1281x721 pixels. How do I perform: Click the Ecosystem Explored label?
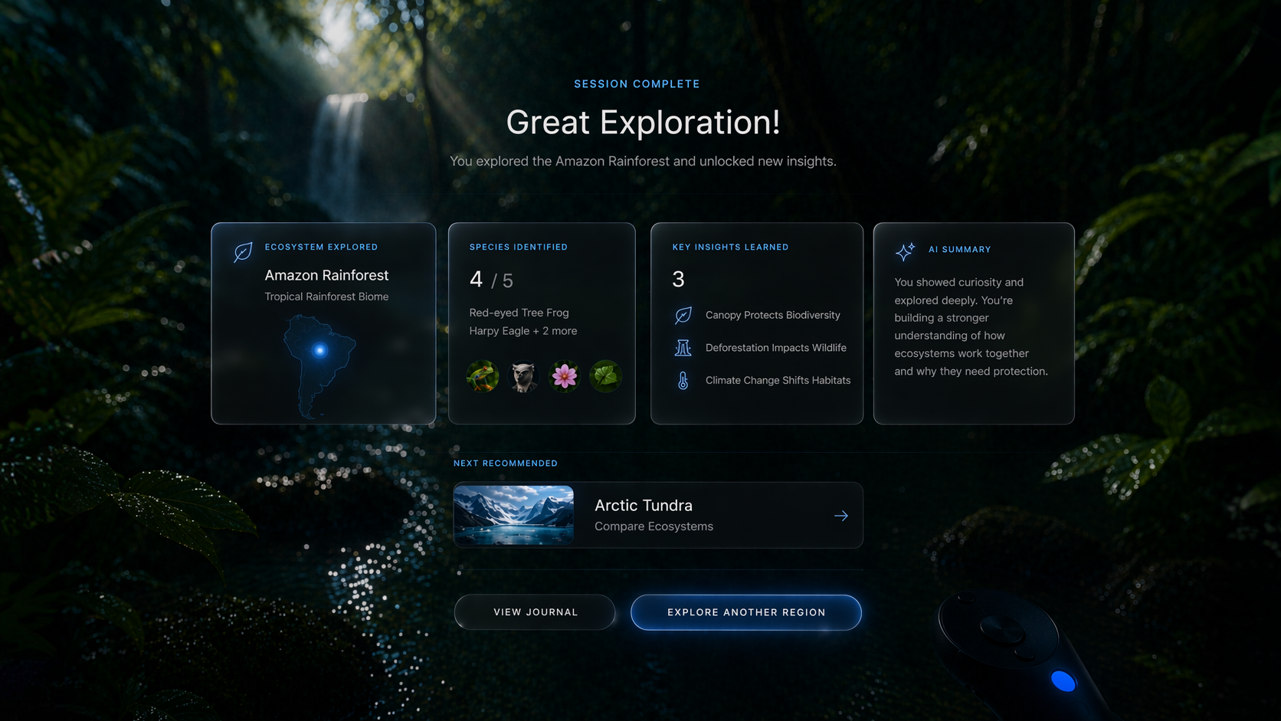(x=321, y=247)
